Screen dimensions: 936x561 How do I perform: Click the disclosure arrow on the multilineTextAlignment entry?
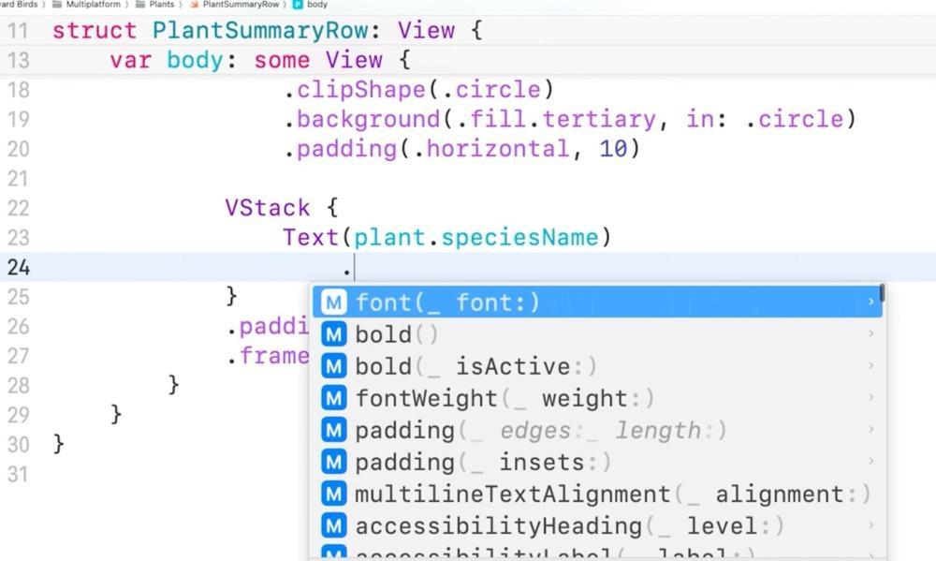pyautogui.click(x=870, y=494)
